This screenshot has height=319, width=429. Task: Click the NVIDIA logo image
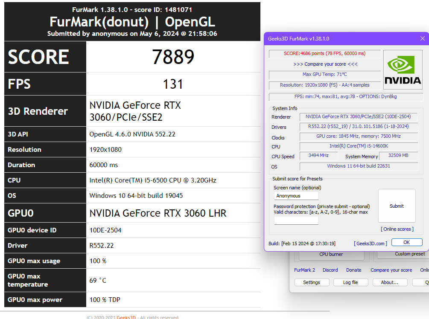click(x=403, y=70)
